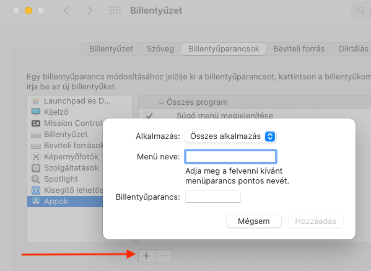Select the Kisegítő lehetőségek list row
371x271 pixels.
pyautogui.click(x=65, y=190)
